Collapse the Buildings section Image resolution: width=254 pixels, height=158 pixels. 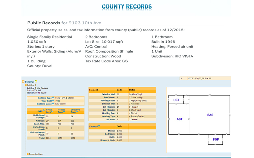23,81
